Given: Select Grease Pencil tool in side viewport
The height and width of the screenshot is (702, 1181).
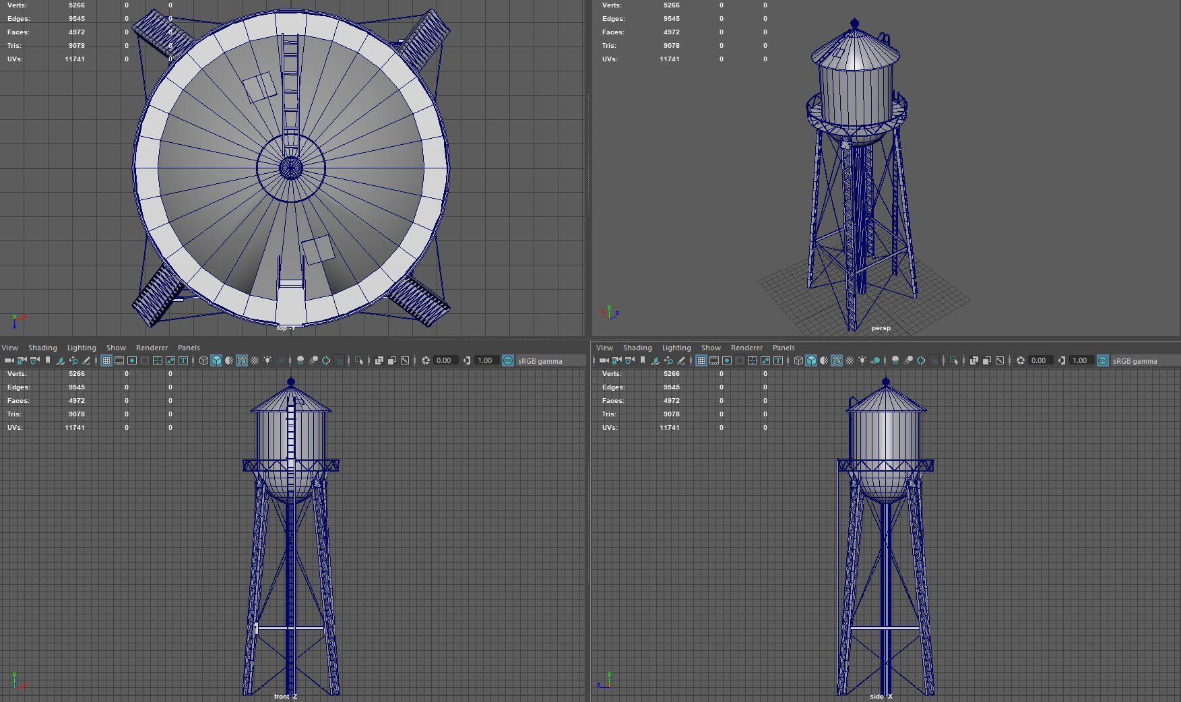Looking at the screenshot, I should 681,360.
